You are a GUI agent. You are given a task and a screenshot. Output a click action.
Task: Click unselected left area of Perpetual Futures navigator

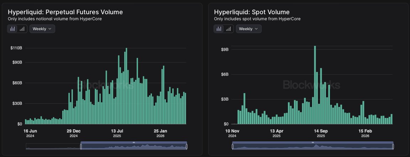coord(53,147)
